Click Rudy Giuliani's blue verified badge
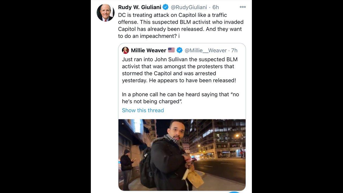 pyautogui.click(x=166, y=7)
